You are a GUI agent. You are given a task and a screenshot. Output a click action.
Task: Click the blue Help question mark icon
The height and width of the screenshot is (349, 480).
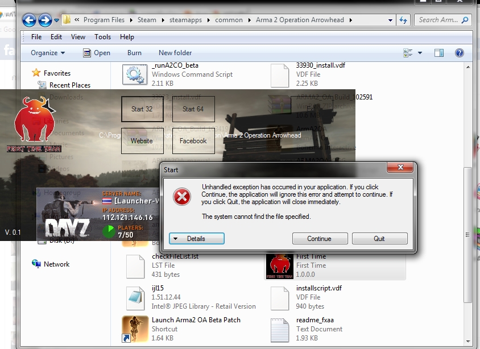(x=459, y=53)
